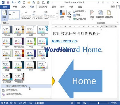Screen dimensions: 120x105
Task: Select the 博大精深 theme thumbnail
Action: click(x=31, y=53)
